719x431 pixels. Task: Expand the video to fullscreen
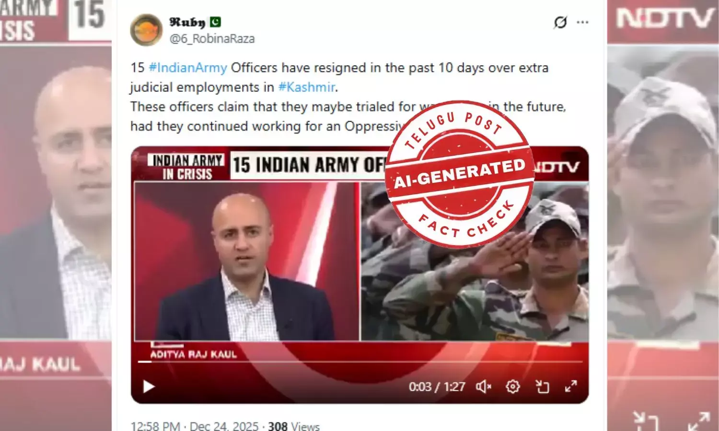pyautogui.click(x=571, y=386)
